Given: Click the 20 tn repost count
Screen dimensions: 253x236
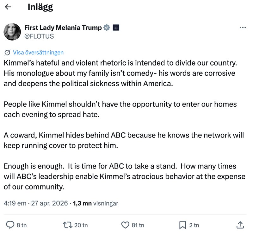Looking at the screenshot, I should [x=81, y=225].
